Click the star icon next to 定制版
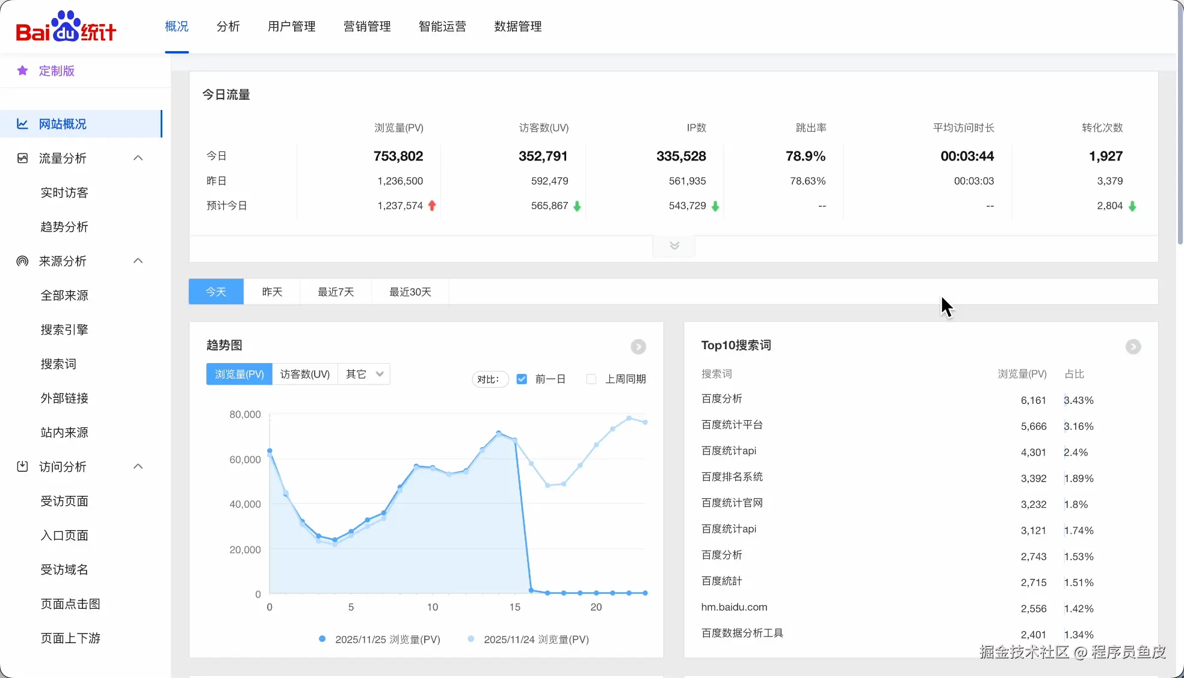 pos(23,71)
